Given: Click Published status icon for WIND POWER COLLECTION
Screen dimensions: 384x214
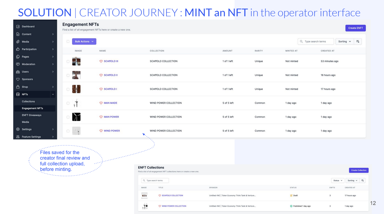Looking at the screenshot, I should [291, 206].
